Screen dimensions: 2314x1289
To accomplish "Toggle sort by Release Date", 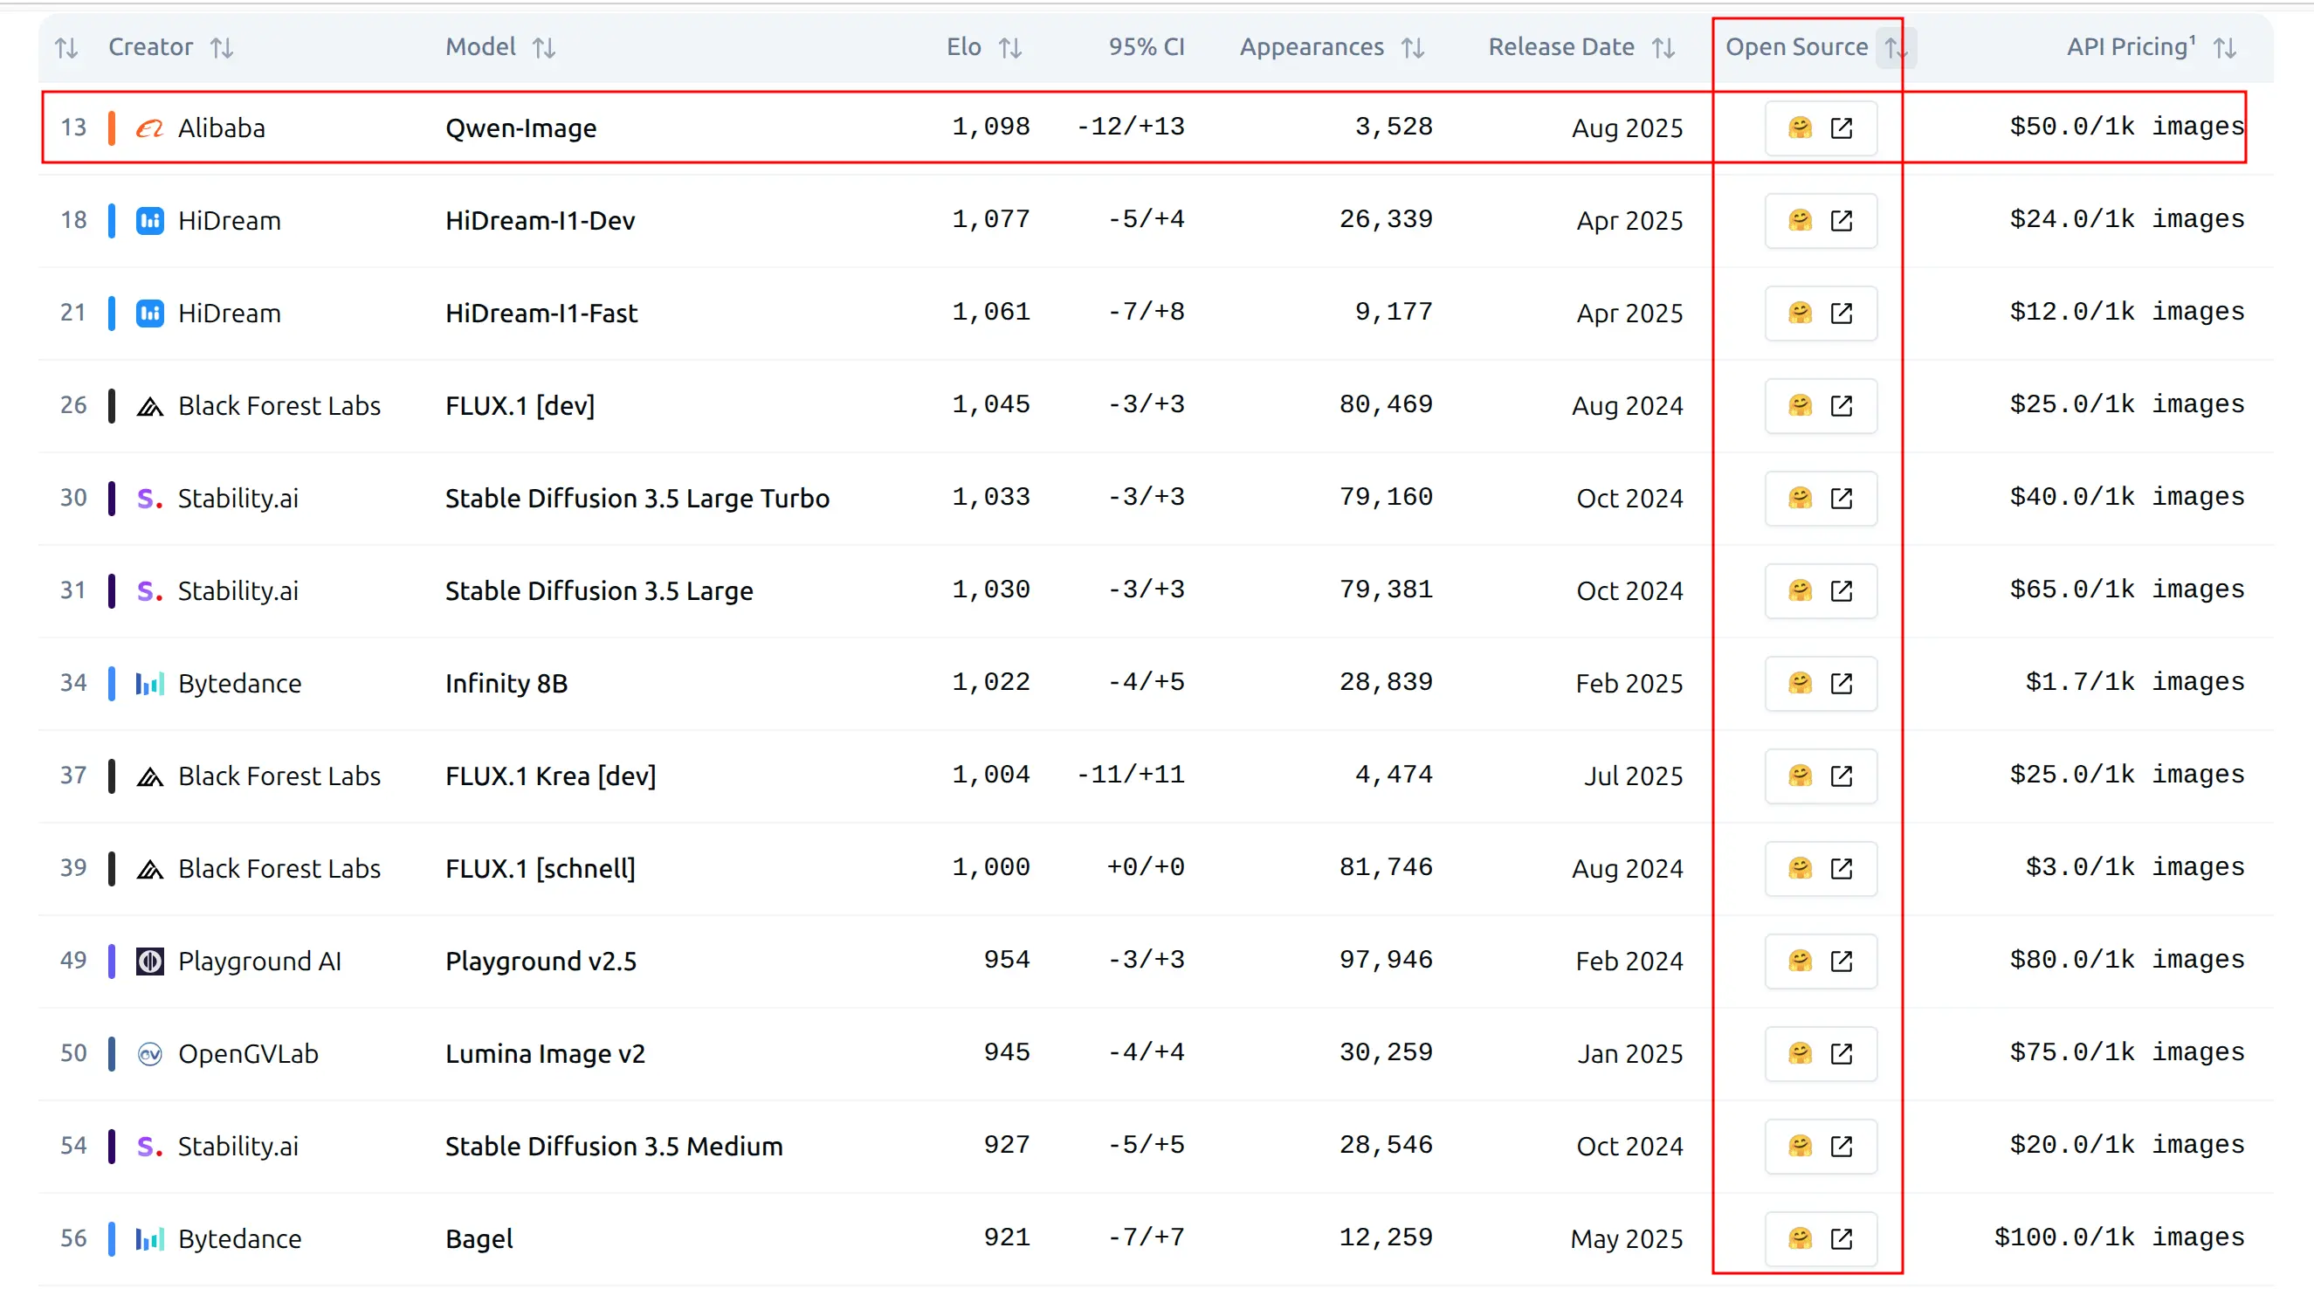I will pyautogui.click(x=1663, y=48).
